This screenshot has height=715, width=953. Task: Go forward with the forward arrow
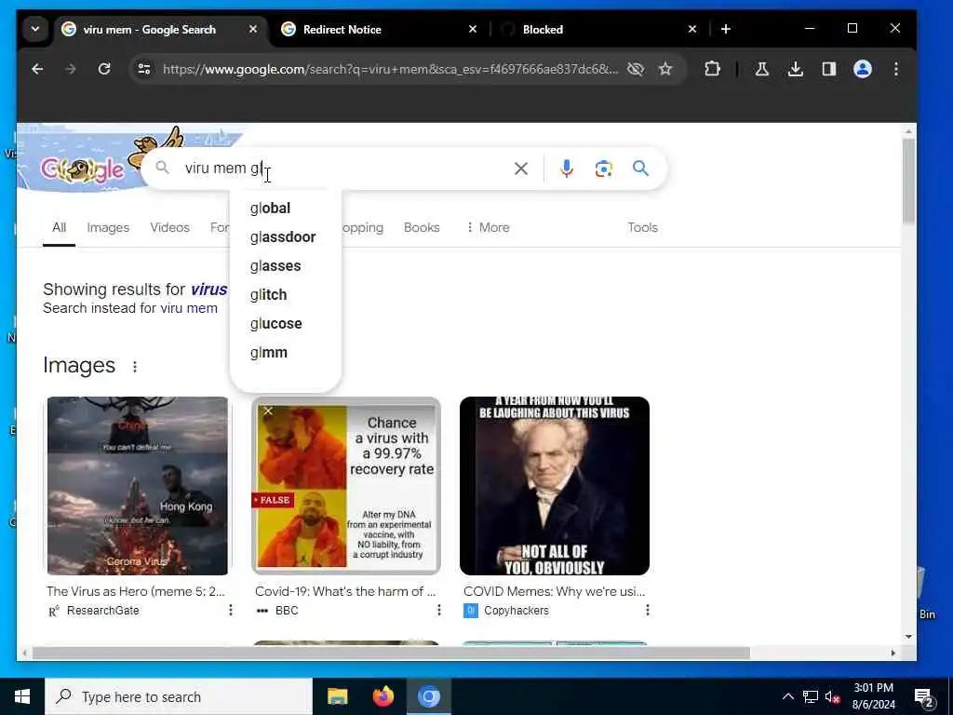[71, 69]
